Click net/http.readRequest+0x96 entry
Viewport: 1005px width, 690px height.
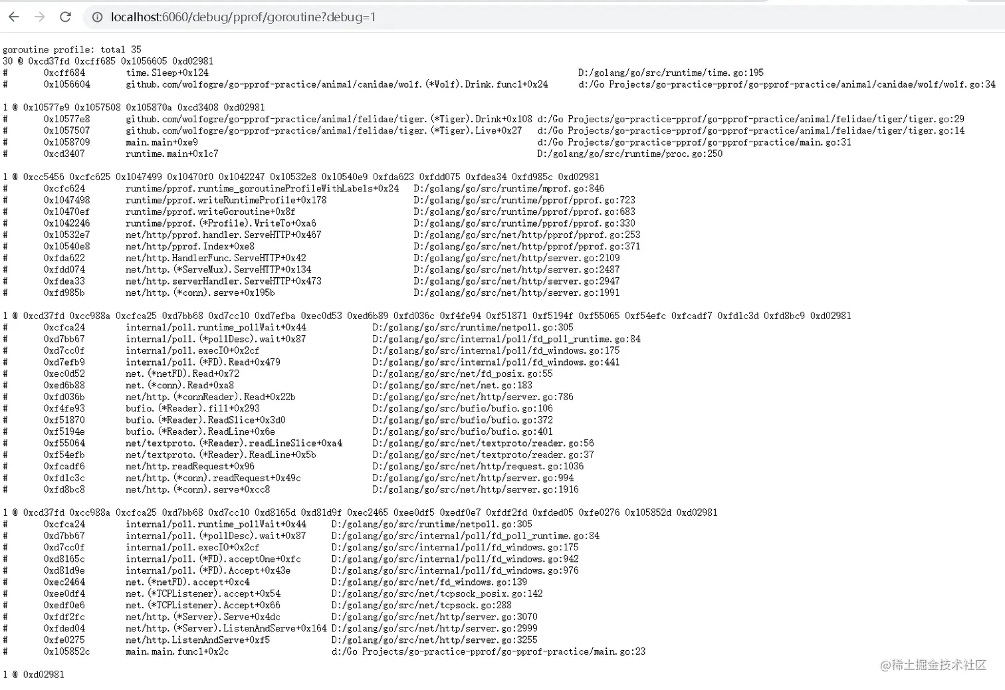point(190,467)
